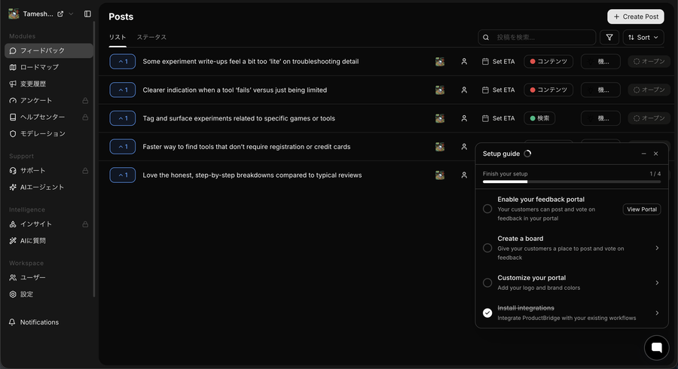Toggle 'Enable your feedback portal' step circle

(487, 209)
